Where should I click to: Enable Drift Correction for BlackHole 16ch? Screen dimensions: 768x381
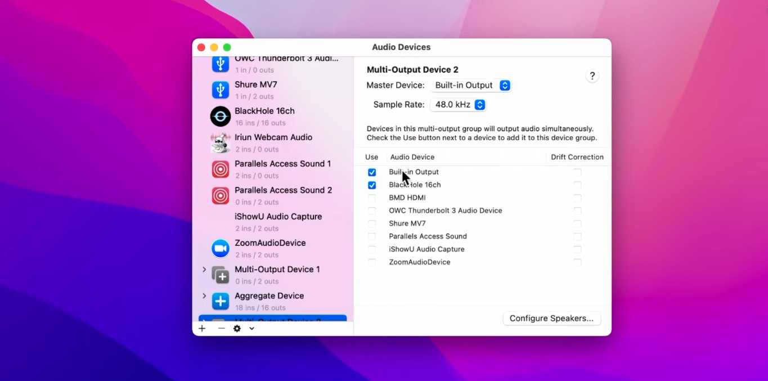[577, 185]
